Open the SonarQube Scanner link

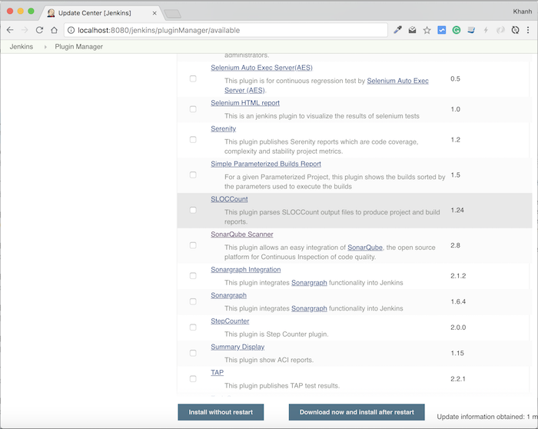click(x=242, y=234)
